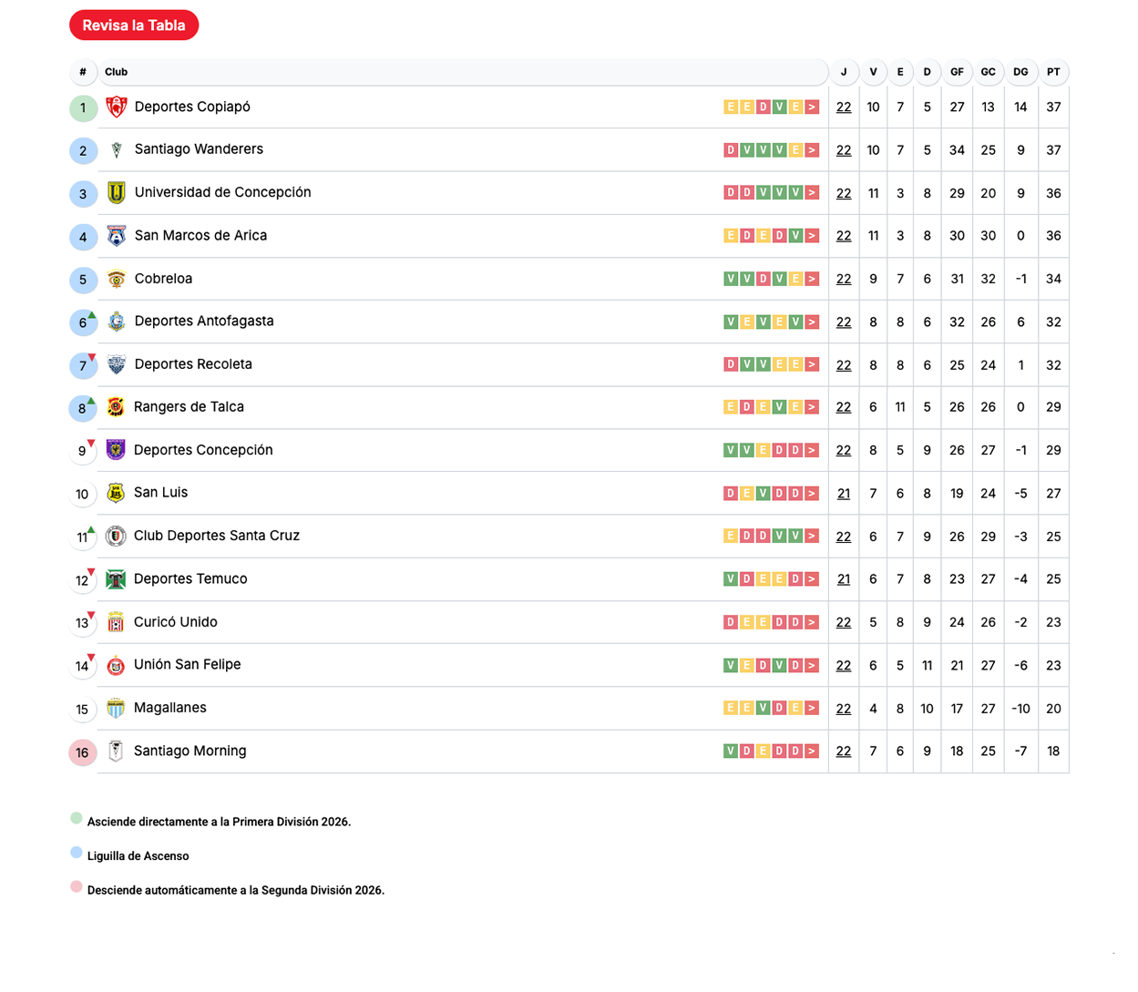Expand form arrow in Deportes Copiapó row

812,107
